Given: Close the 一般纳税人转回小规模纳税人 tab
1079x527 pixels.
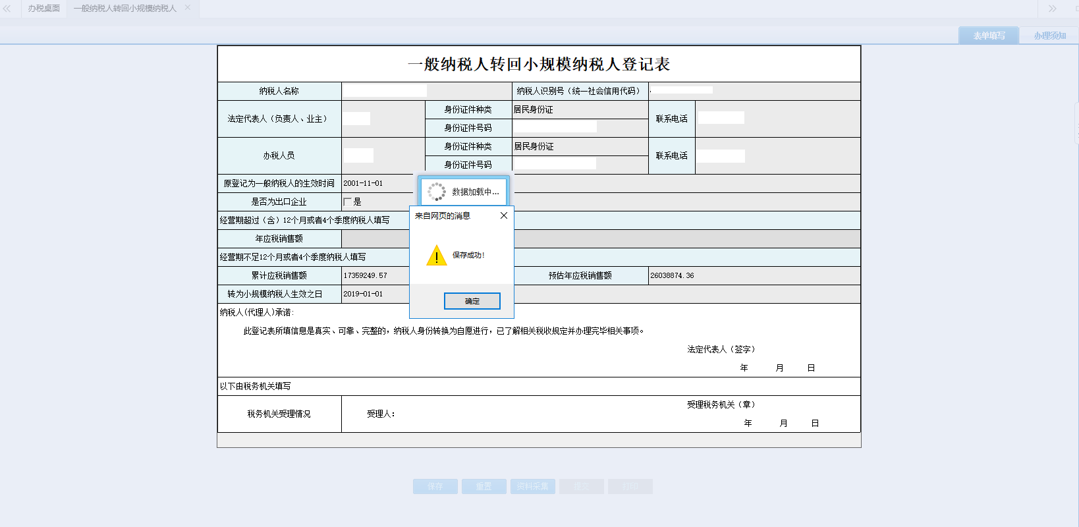Looking at the screenshot, I should 188,8.
